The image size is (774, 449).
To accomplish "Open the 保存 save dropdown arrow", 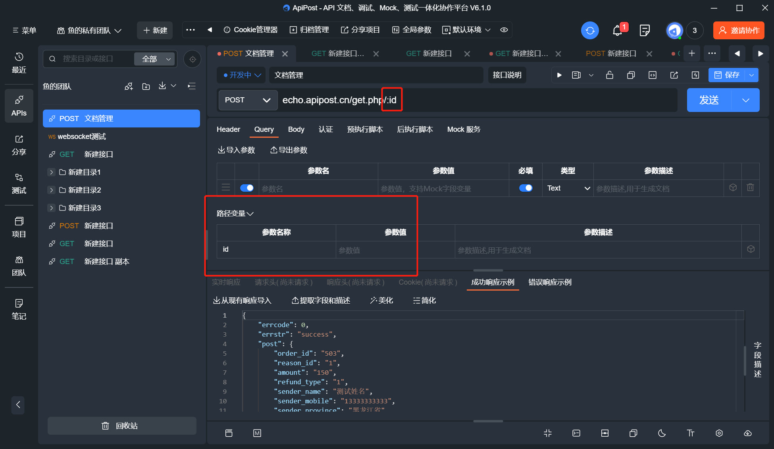I will click(751, 75).
